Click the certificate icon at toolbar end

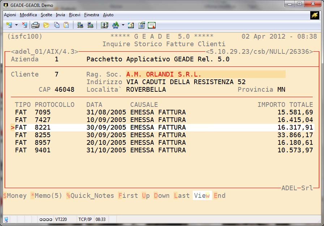click(x=152, y=25)
